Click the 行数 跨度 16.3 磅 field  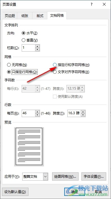(74, 113)
